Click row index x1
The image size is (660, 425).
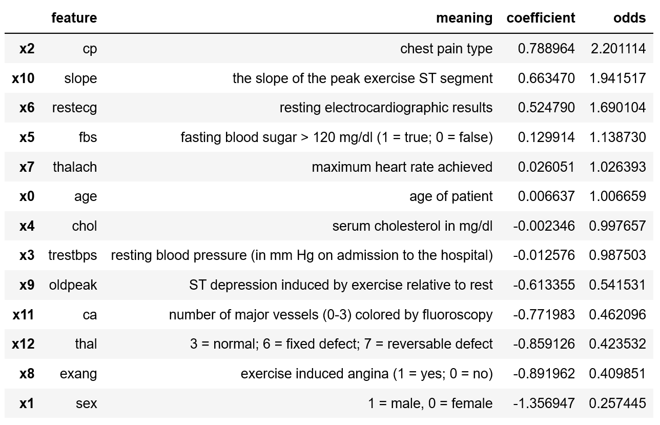[27, 403]
